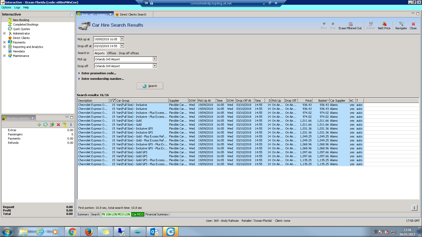The height and width of the screenshot is (237, 422).
Task: Click the Pick up at date field
Action: pyautogui.click(x=107, y=39)
